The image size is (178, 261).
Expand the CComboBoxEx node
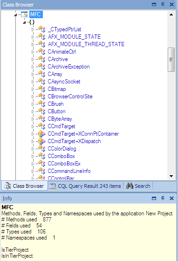pyautogui.click(x=33, y=164)
